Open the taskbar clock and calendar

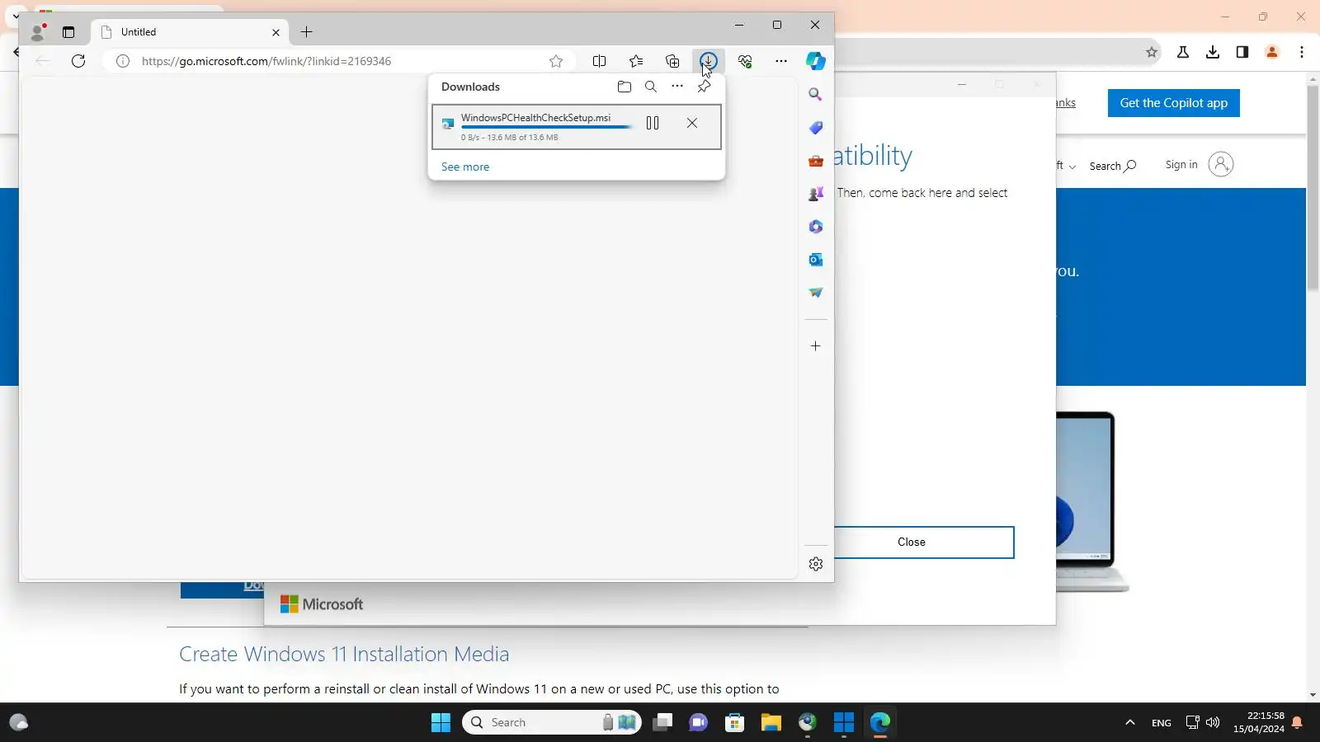[1259, 722]
